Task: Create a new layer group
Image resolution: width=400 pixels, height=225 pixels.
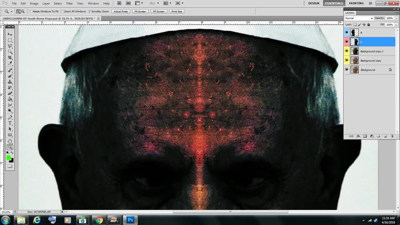Action: [378, 136]
